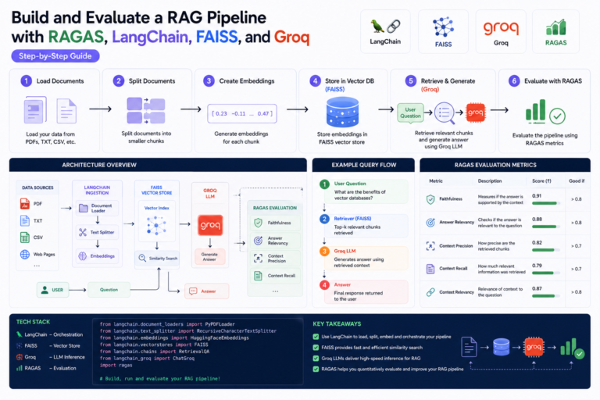Viewport: 600px width, 400px height.
Task: Click the Step-by-Step Guide pill button
Action: 55,56
